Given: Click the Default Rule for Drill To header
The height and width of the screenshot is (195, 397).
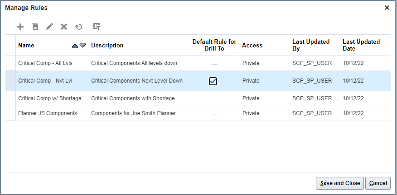Looking at the screenshot, I should [x=214, y=45].
